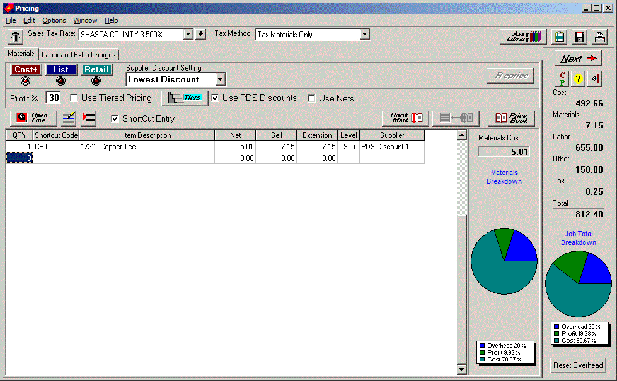This screenshot has height=381, width=617.
Task: Click the grayed column transfer icon button
Action: (x=456, y=118)
